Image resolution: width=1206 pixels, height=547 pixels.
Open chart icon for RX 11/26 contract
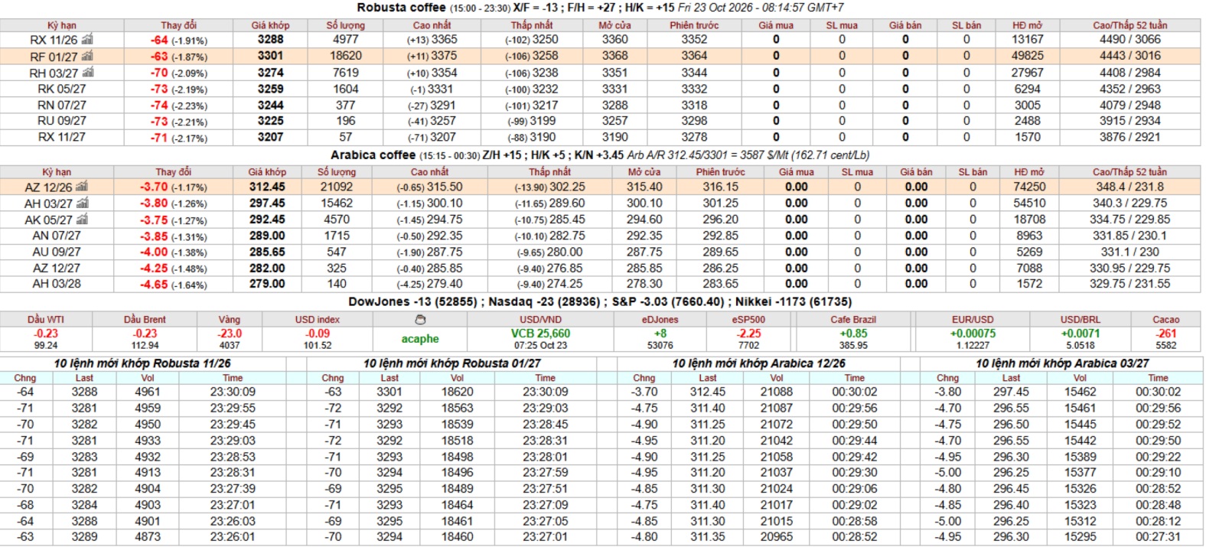(x=87, y=39)
